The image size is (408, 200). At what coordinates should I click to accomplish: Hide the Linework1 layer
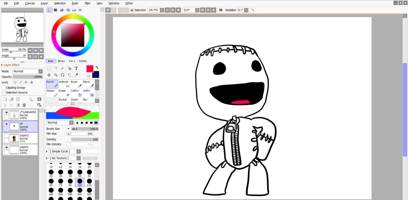click(x=7, y=112)
